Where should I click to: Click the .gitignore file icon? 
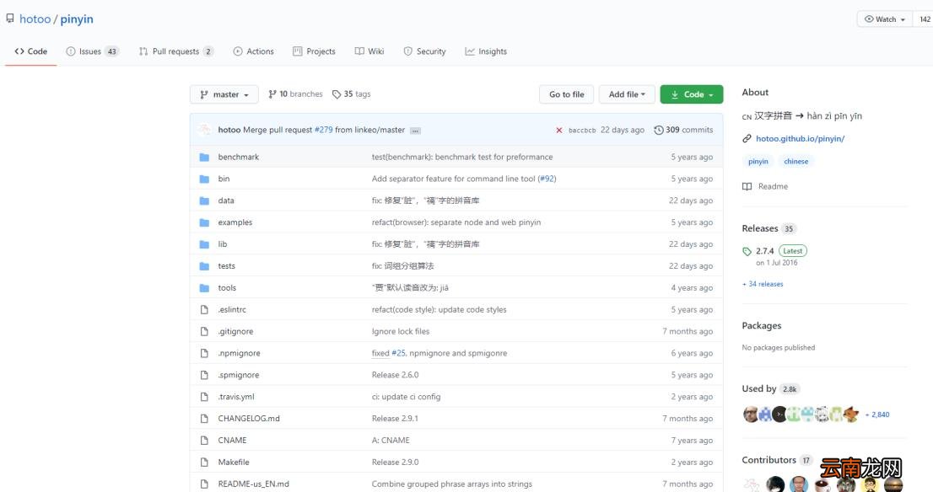click(204, 332)
